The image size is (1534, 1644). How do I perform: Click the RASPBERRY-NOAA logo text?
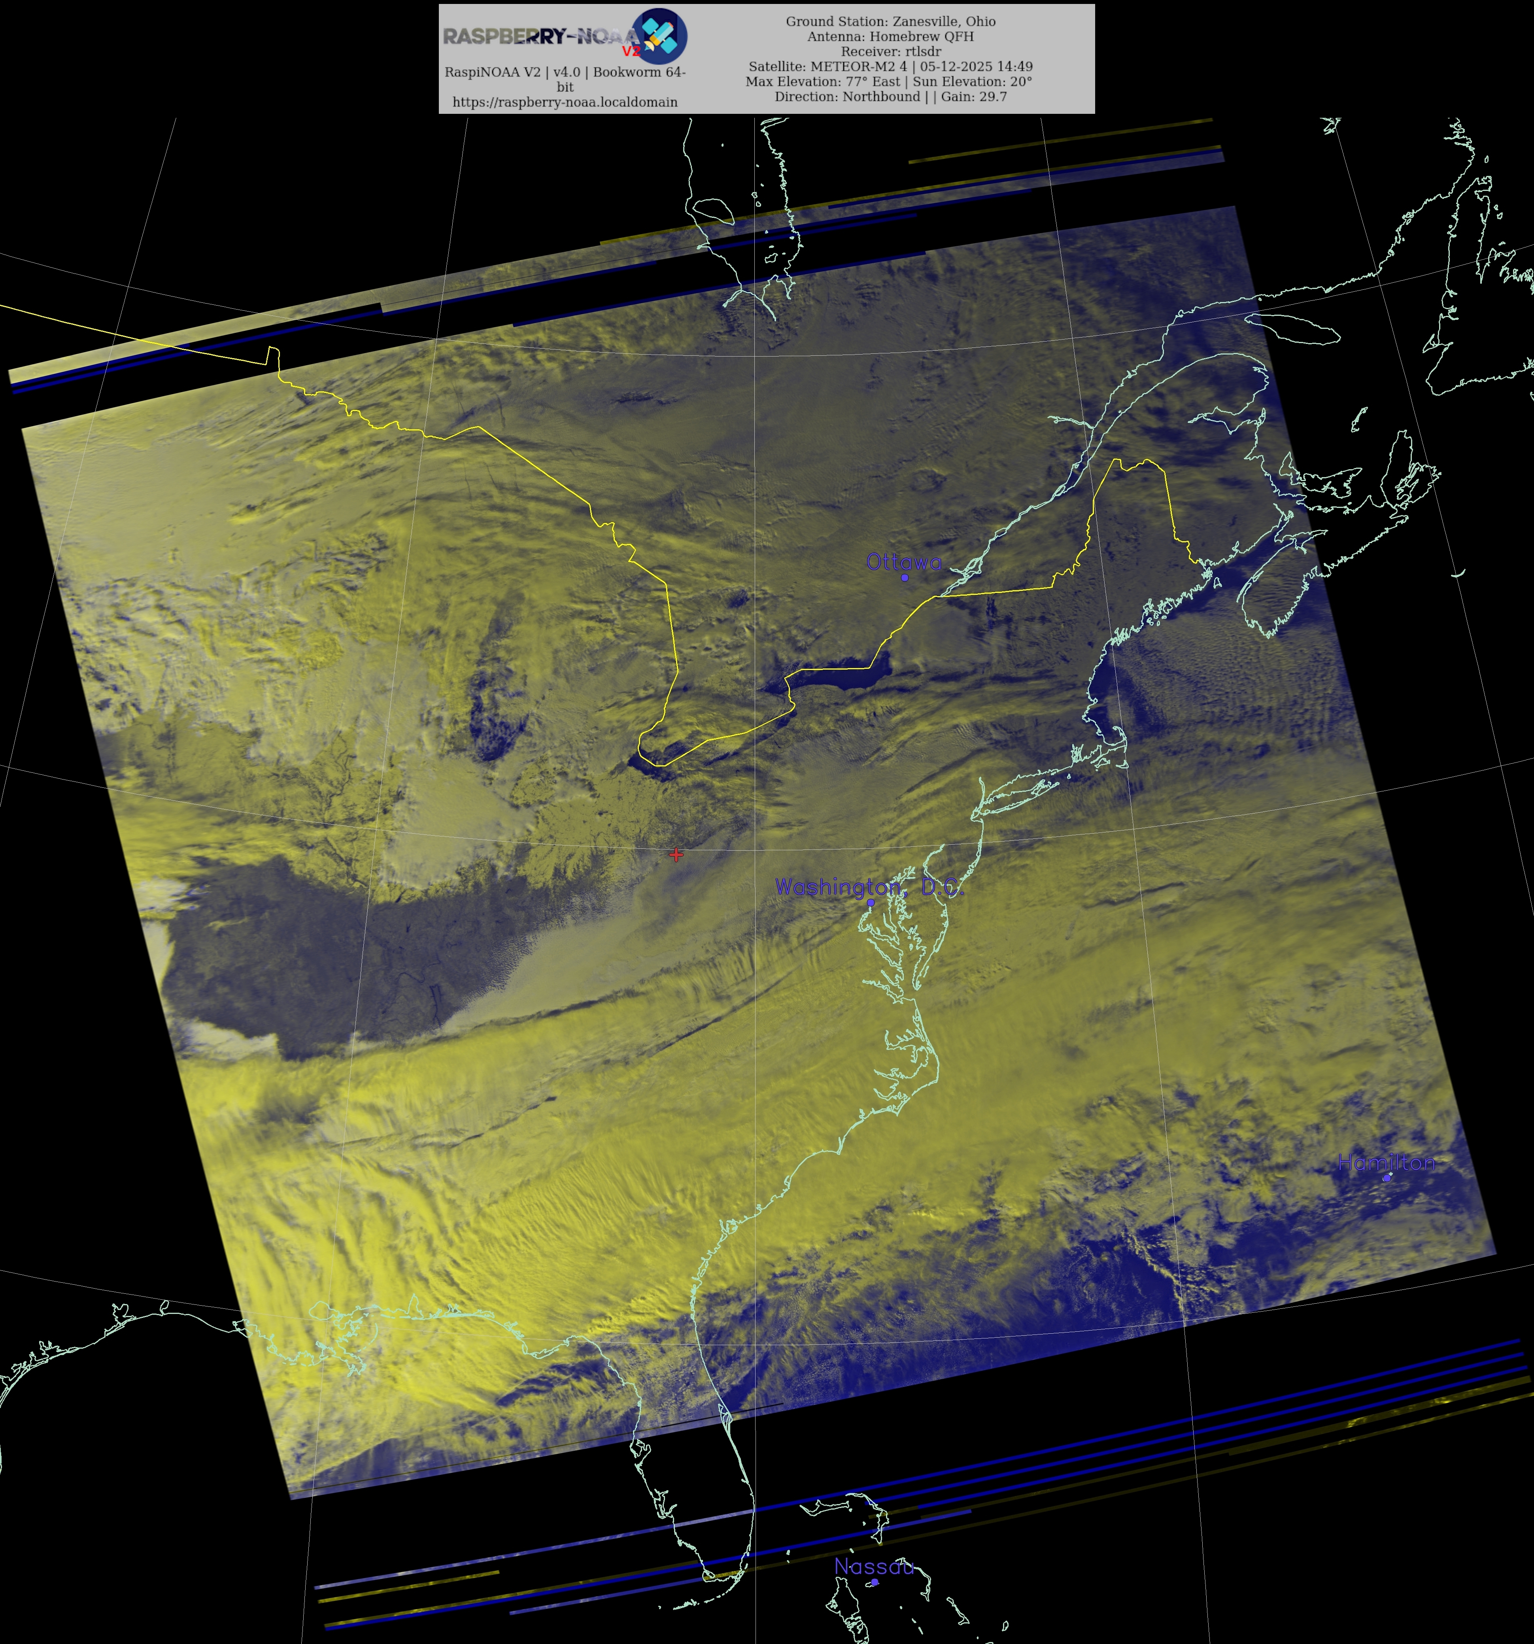coord(538,36)
